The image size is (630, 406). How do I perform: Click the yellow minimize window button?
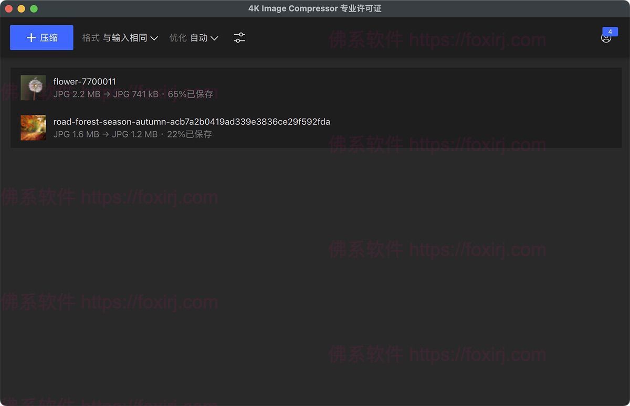point(21,8)
